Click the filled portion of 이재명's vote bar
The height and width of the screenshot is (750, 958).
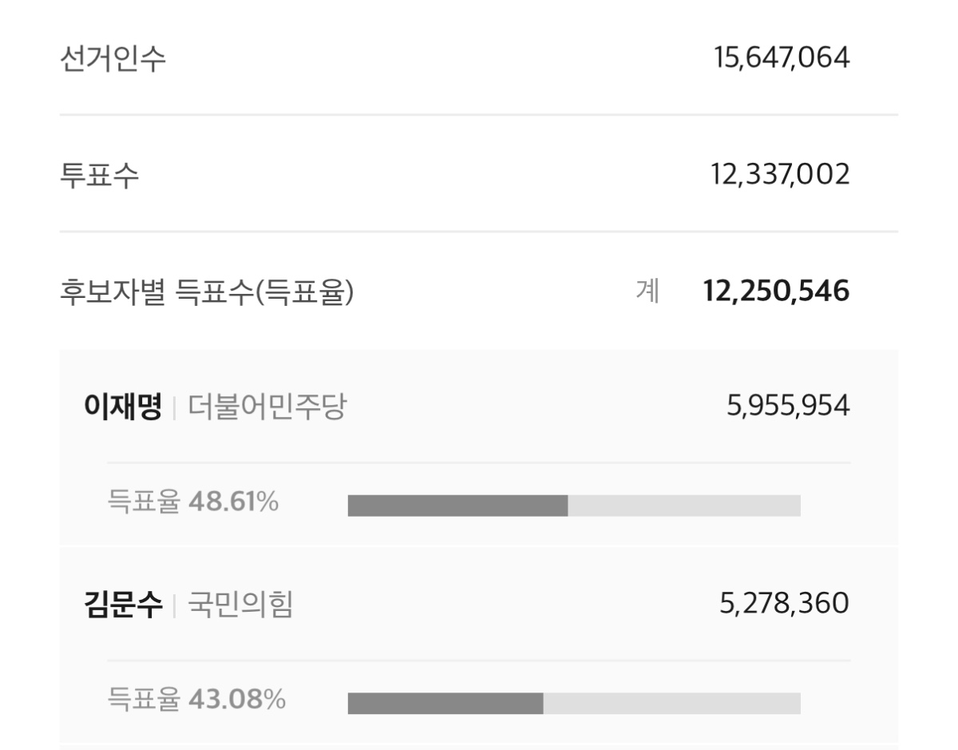click(x=457, y=506)
